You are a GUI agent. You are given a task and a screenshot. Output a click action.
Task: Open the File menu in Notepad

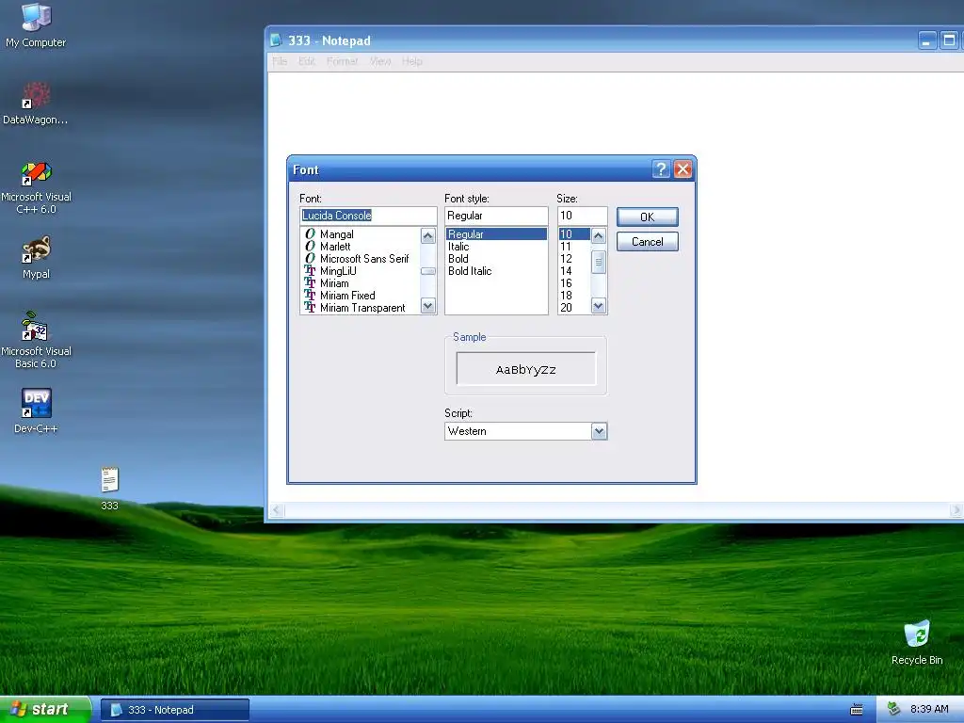[280, 61]
